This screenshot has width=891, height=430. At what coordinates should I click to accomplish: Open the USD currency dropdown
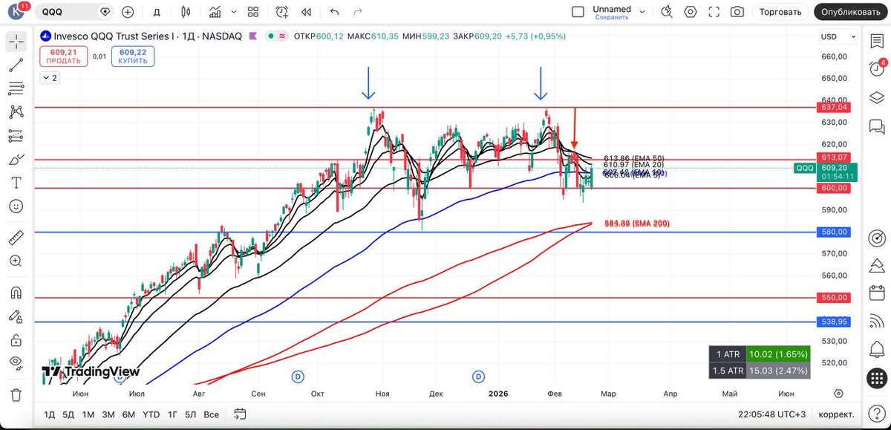tap(838, 36)
